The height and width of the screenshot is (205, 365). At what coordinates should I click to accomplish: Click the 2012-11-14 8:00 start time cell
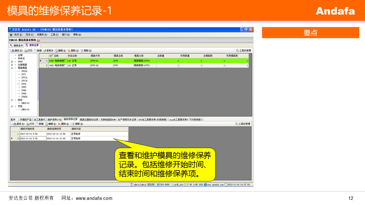point(33,139)
